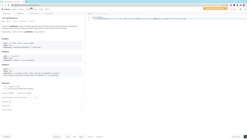Image resolution: width=247 pixels, height=139 pixels.
Task: Close the Valid Palindrome browser tab
Action: coord(23,2)
